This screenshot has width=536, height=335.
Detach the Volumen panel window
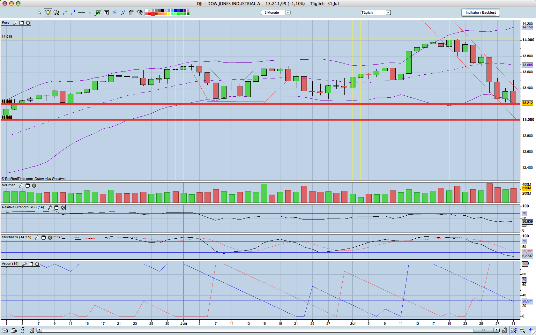pyautogui.click(x=28, y=186)
